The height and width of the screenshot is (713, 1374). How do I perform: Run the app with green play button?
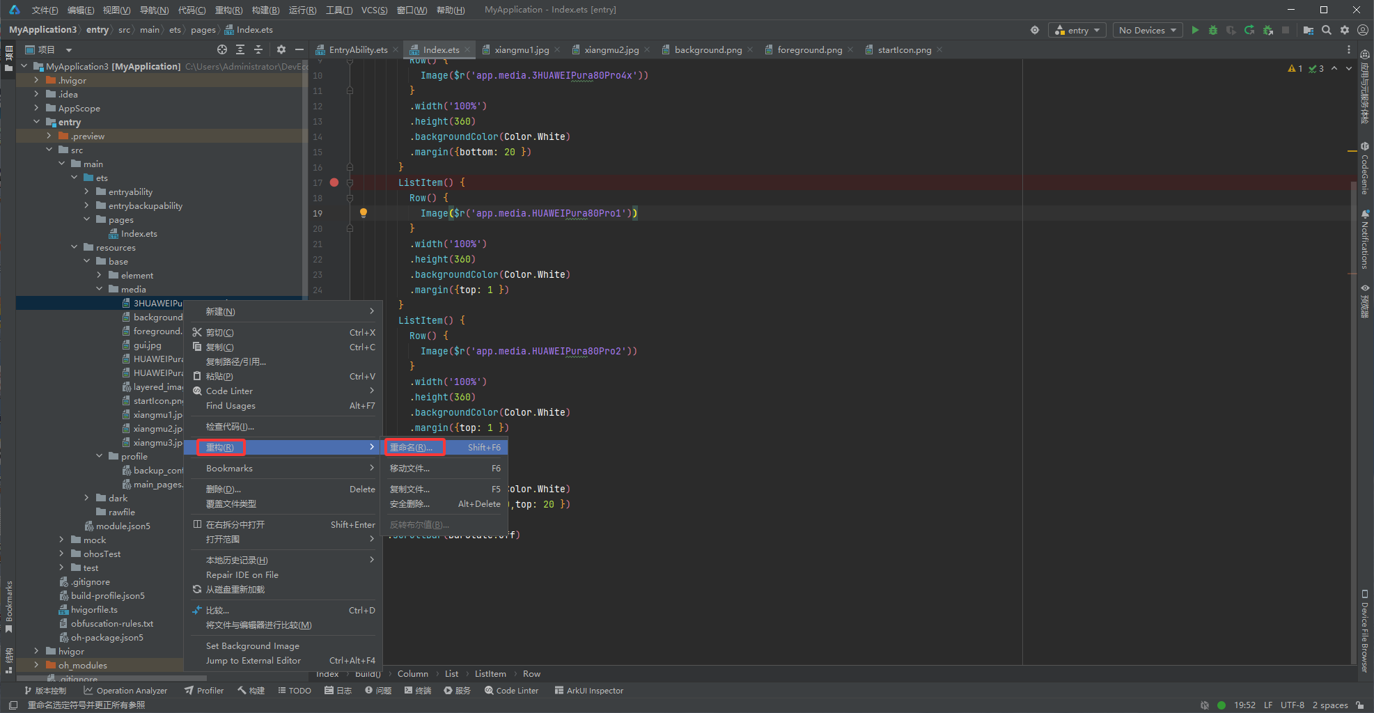click(1195, 30)
